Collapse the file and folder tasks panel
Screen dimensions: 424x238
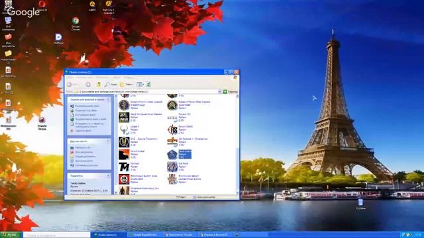click(x=109, y=100)
